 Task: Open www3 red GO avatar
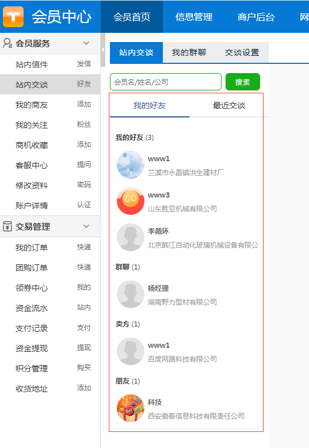[x=131, y=201]
